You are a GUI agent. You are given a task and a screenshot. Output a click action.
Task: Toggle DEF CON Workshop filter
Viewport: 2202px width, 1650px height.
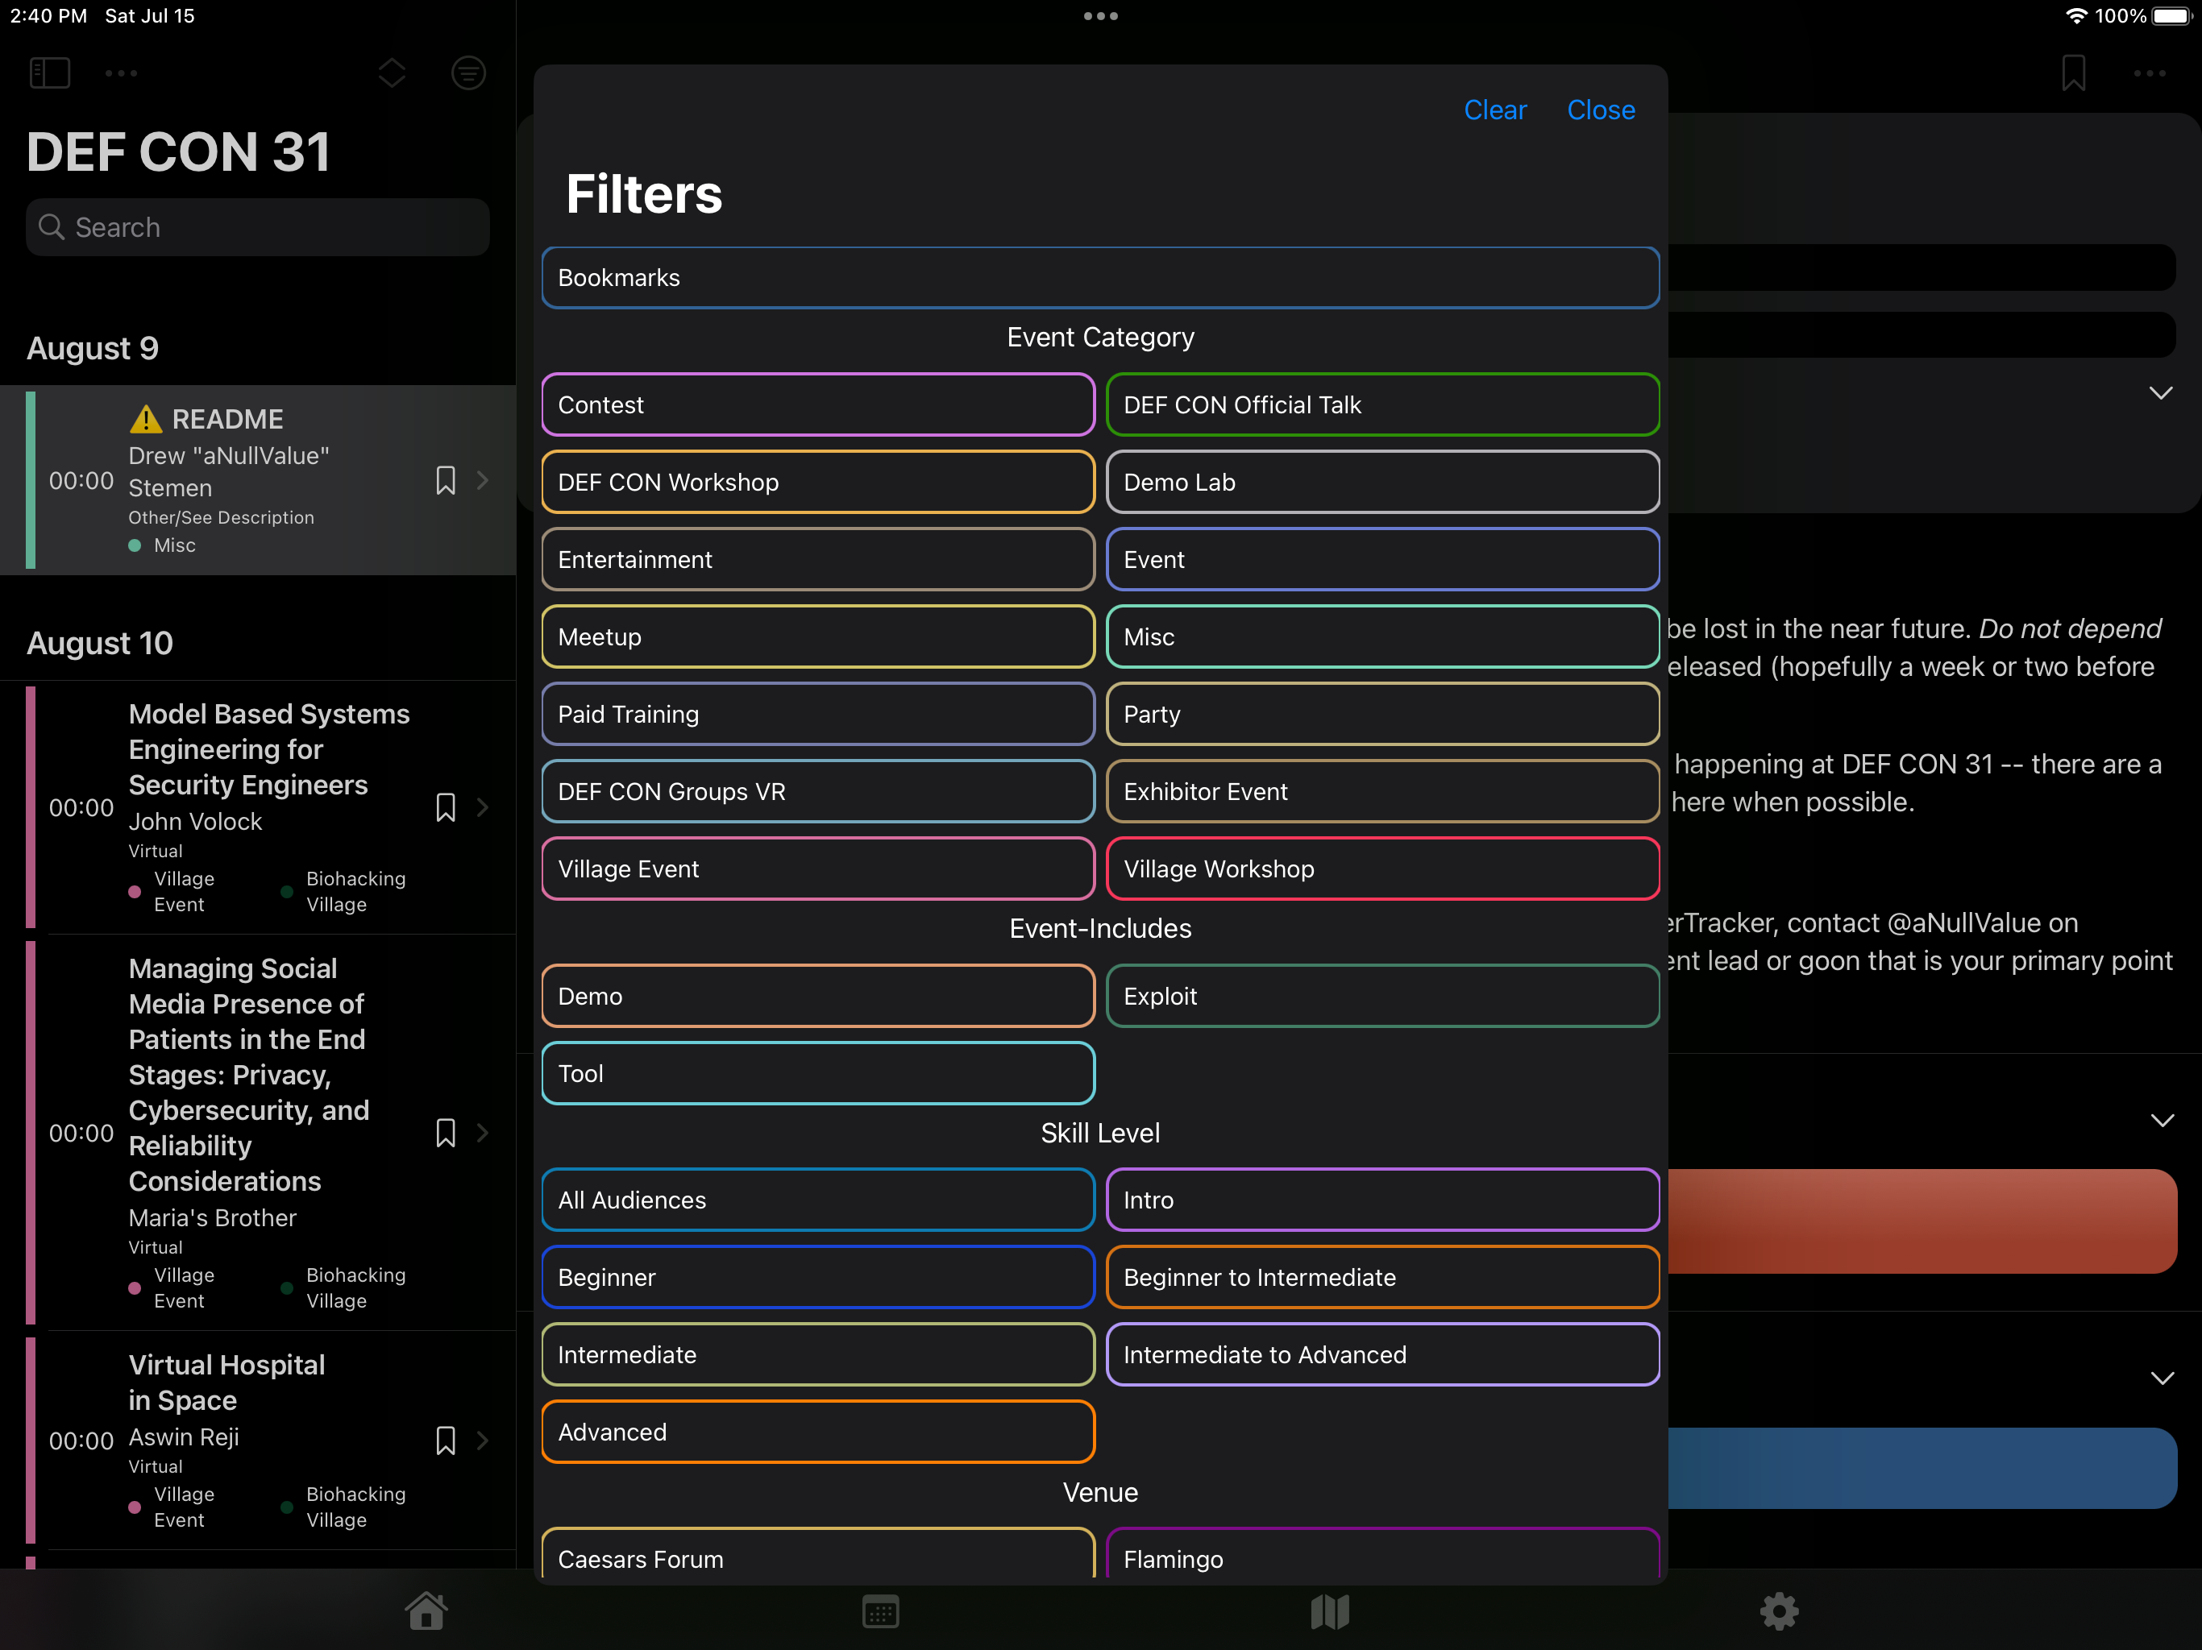coord(818,482)
